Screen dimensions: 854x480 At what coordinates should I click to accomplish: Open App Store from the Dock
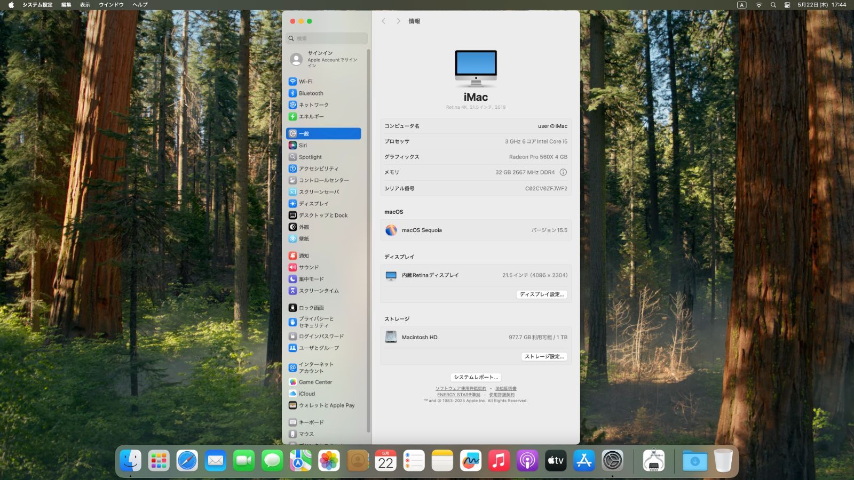coord(584,461)
